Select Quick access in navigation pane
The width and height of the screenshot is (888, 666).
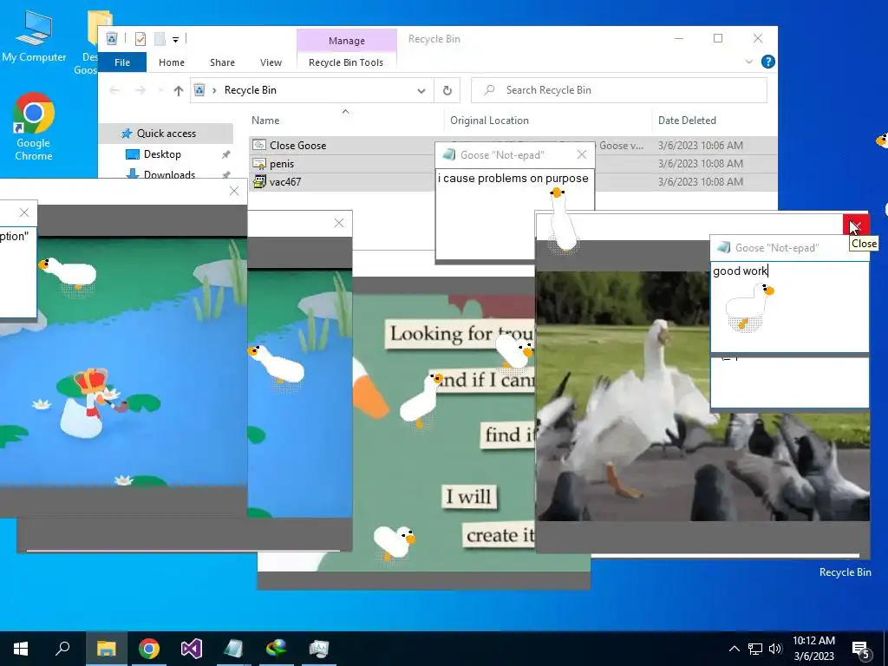(166, 134)
